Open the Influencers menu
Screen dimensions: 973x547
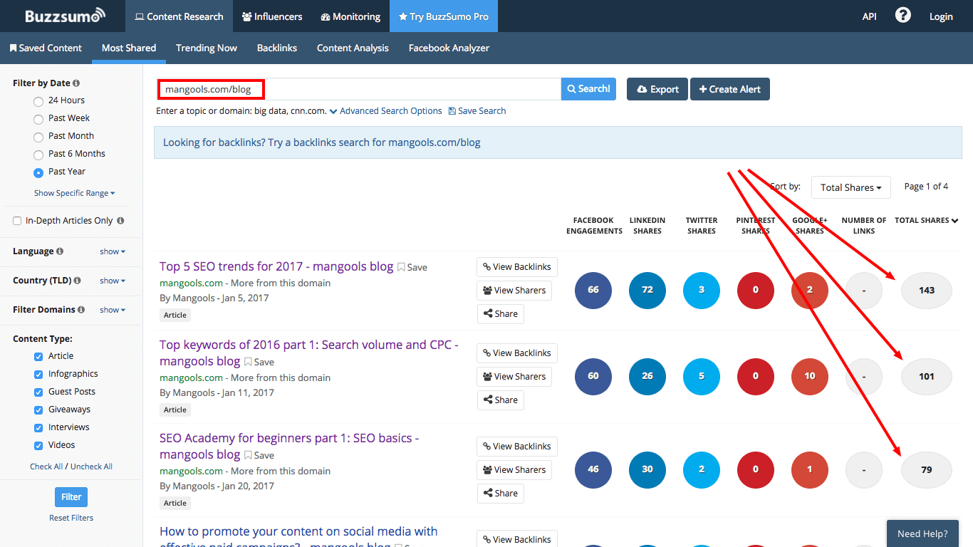click(272, 16)
